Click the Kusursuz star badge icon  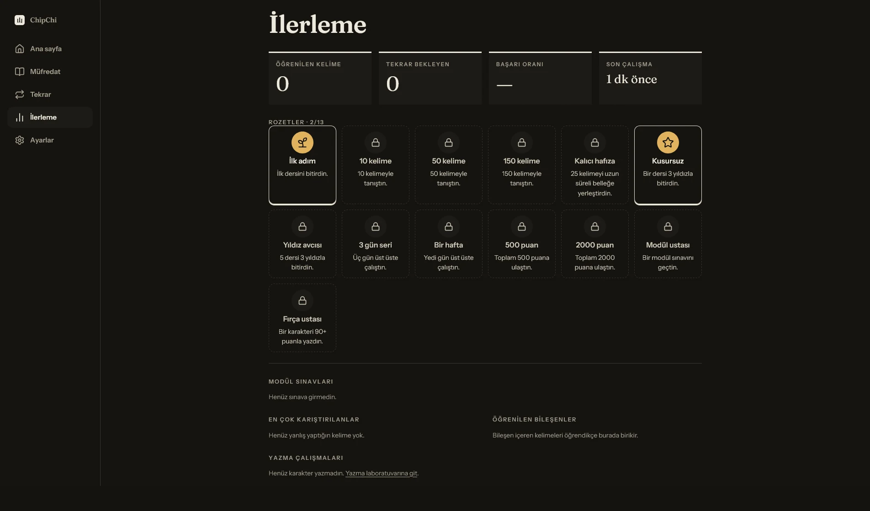(668, 142)
